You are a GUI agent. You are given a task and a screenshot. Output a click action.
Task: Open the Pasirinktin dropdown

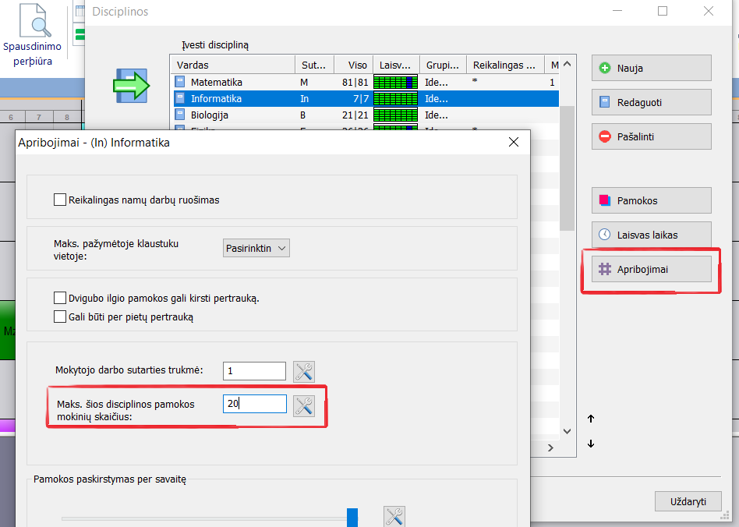(x=256, y=248)
